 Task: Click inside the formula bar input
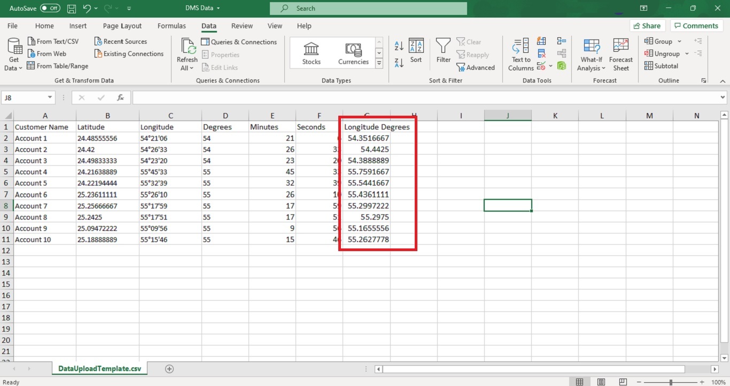click(428, 98)
